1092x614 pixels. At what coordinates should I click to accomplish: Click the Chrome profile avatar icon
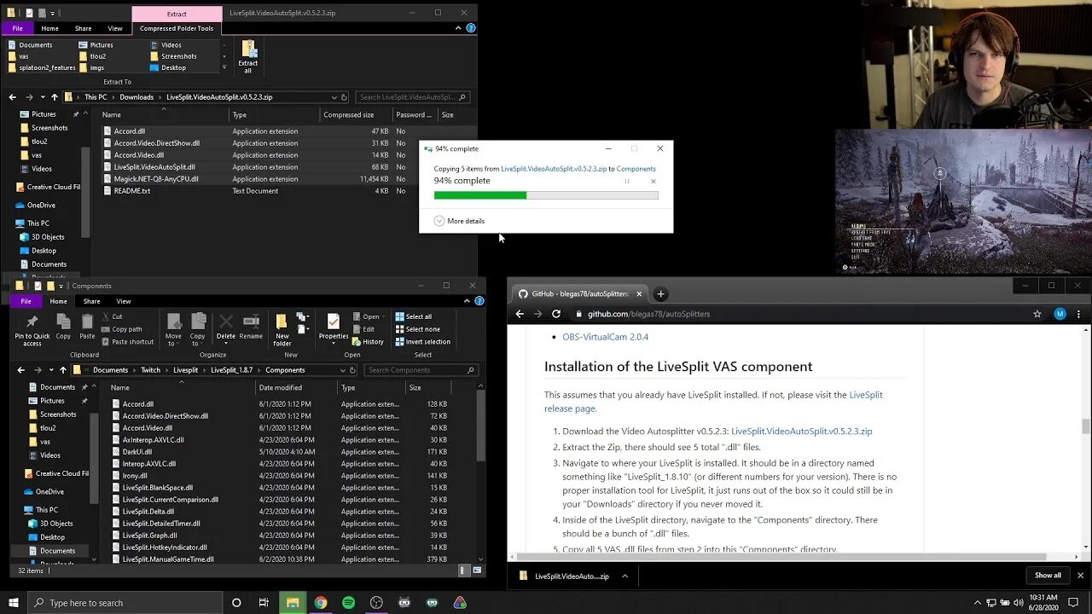click(1060, 314)
